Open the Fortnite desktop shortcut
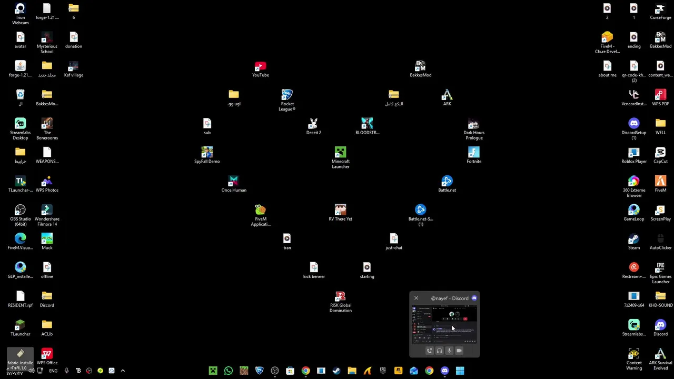This screenshot has height=379, width=674. click(x=473, y=155)
